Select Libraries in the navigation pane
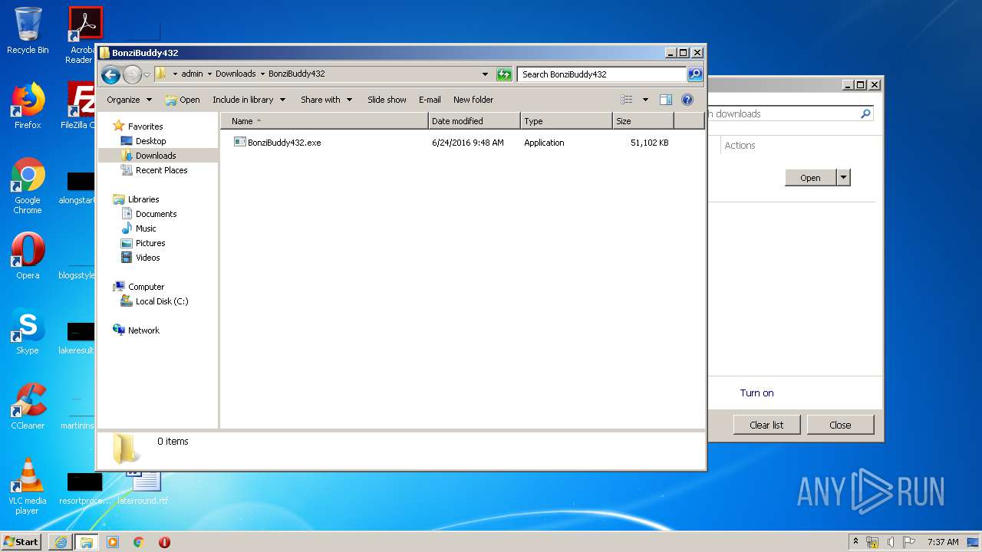 point(137,199)
